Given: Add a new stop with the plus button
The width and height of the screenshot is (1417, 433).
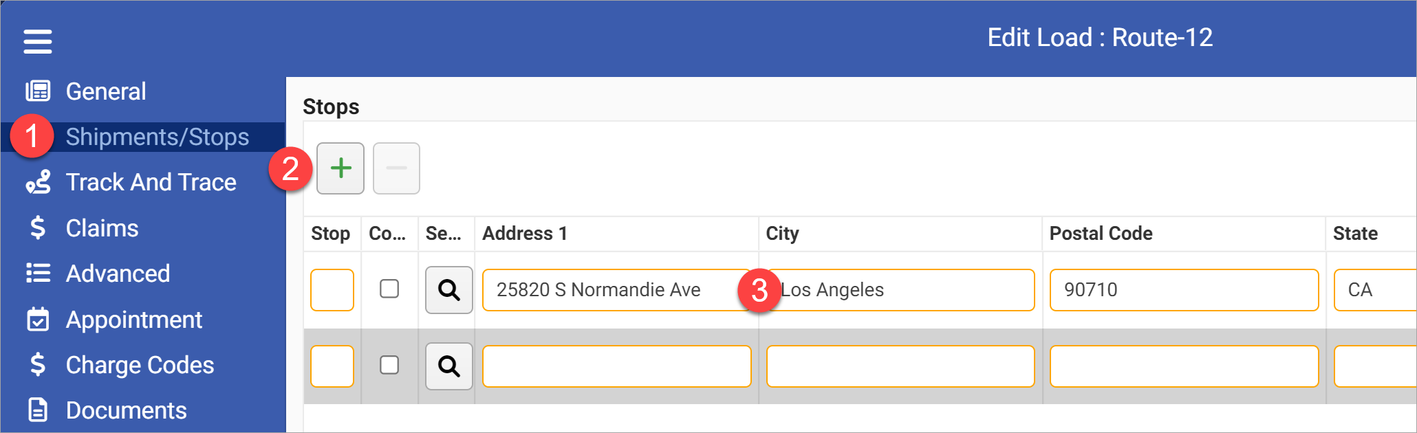Looking at the screenshot, I should (340, 168).
